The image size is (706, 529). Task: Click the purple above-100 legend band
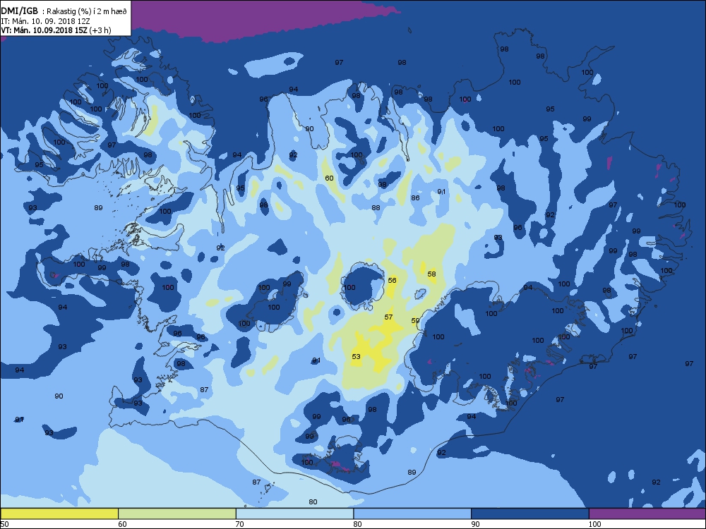[647, 513]
